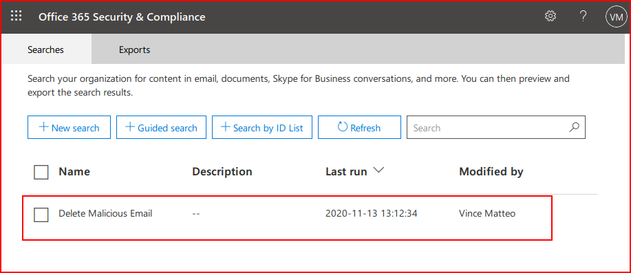This screenshot has width=631, height=273.
Task: Click the circular arrow Refresh icon
Action: tap(343, 127)
